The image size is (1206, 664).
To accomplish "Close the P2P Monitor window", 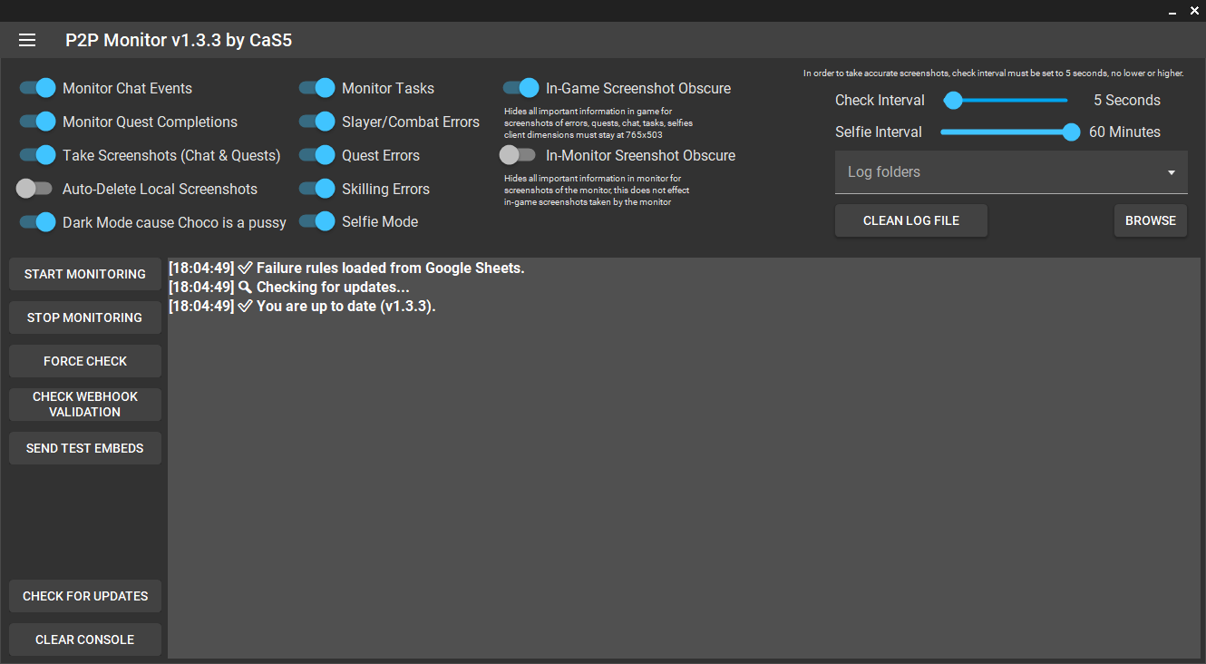I will coord(1194,11).
